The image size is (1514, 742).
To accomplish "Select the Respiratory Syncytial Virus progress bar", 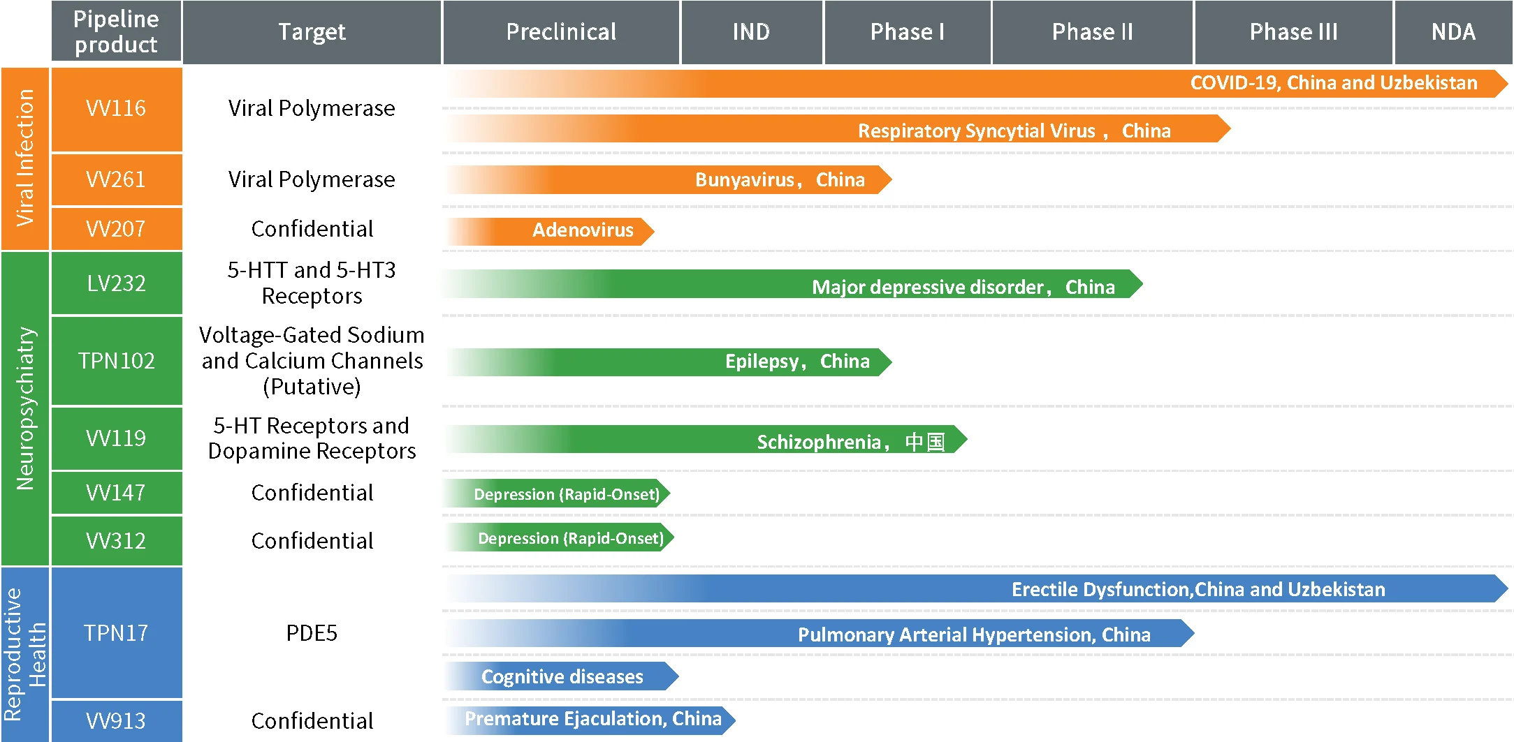I will (x=838, y=130).
